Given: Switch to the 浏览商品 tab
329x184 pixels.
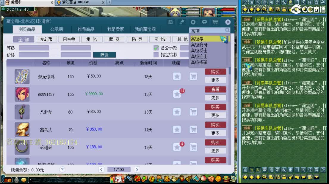Looking at the screenshot, I should click(27, 29).
